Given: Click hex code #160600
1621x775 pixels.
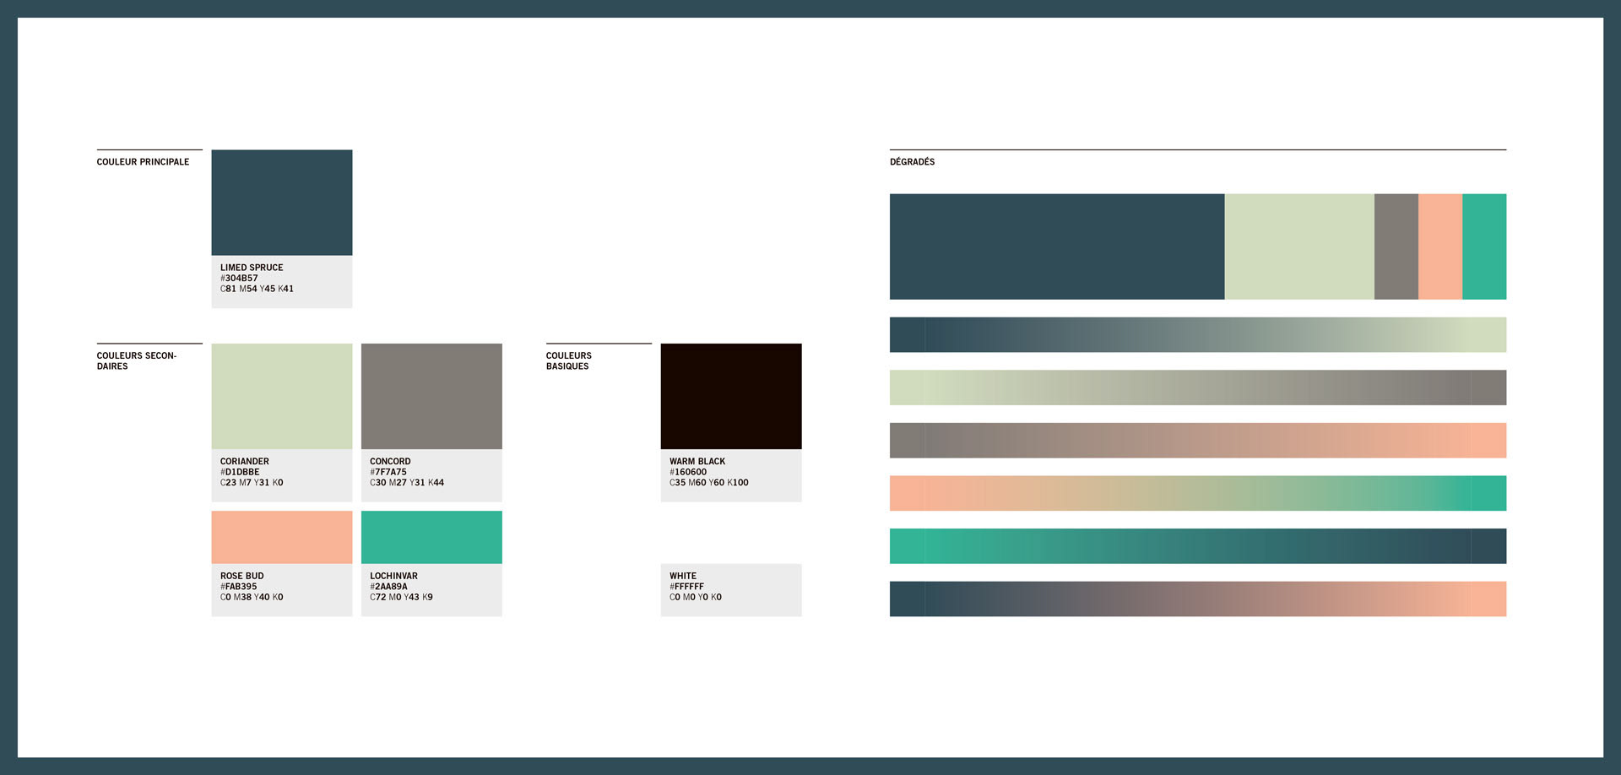Looking at the screenshot, I should coord(688,473).
